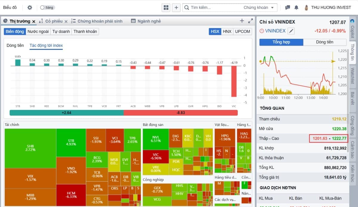
Task: Select the HNX exchange button
Action: [x=227, y=31]
